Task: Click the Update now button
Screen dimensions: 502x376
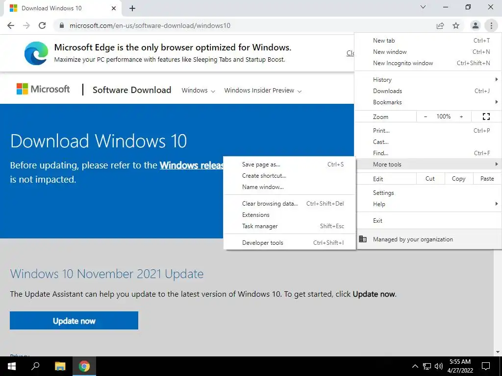Action: pyautogui.click(x=74, y=320)
